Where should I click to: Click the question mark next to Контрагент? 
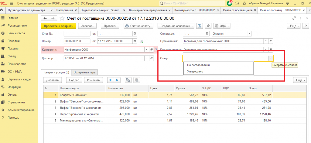point(156,49)
